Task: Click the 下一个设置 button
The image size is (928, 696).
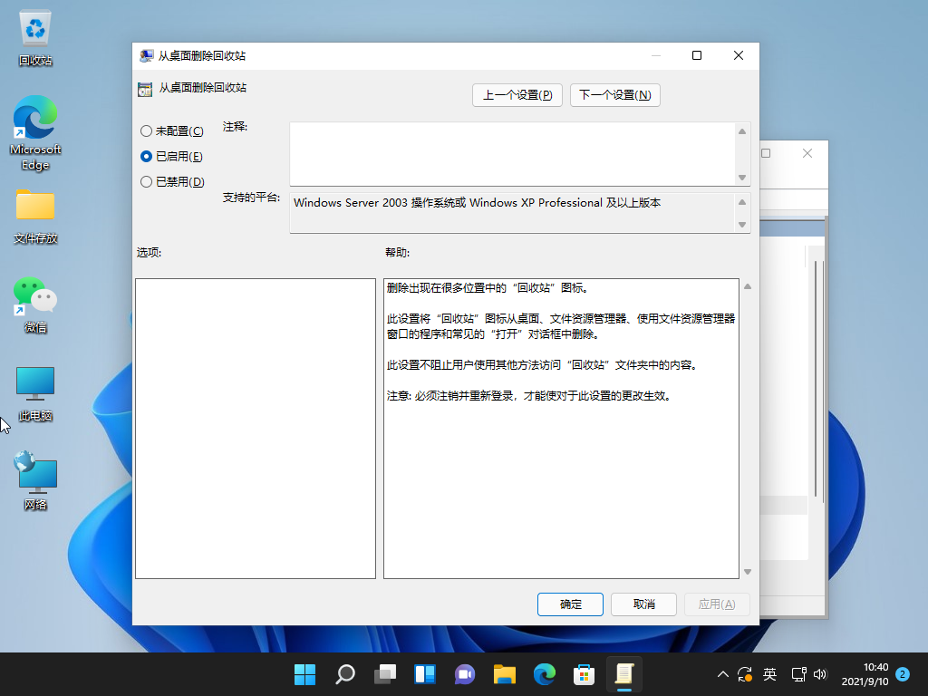Action: coord(614,94)
